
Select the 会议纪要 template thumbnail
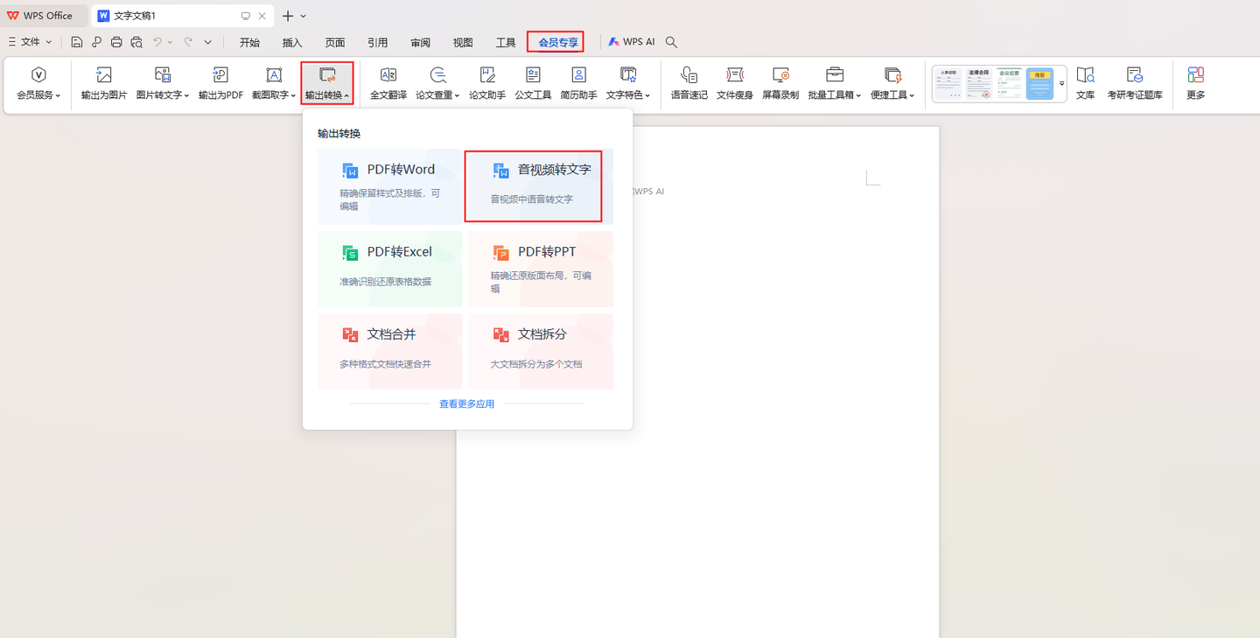point(1010,84)
